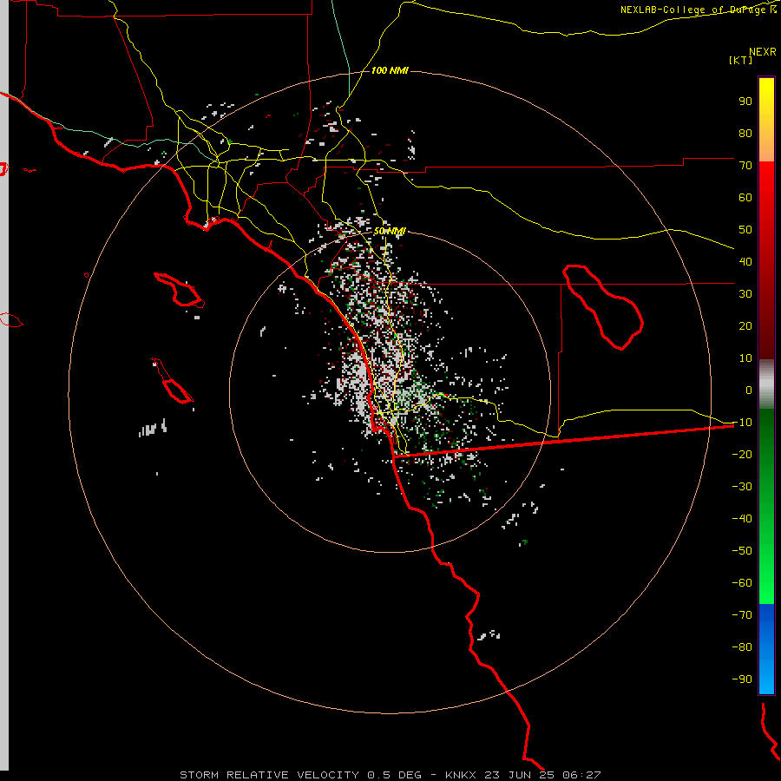Click the 20 value on velocity scale
The image size is (781, 781).
(x=745, y=325)
